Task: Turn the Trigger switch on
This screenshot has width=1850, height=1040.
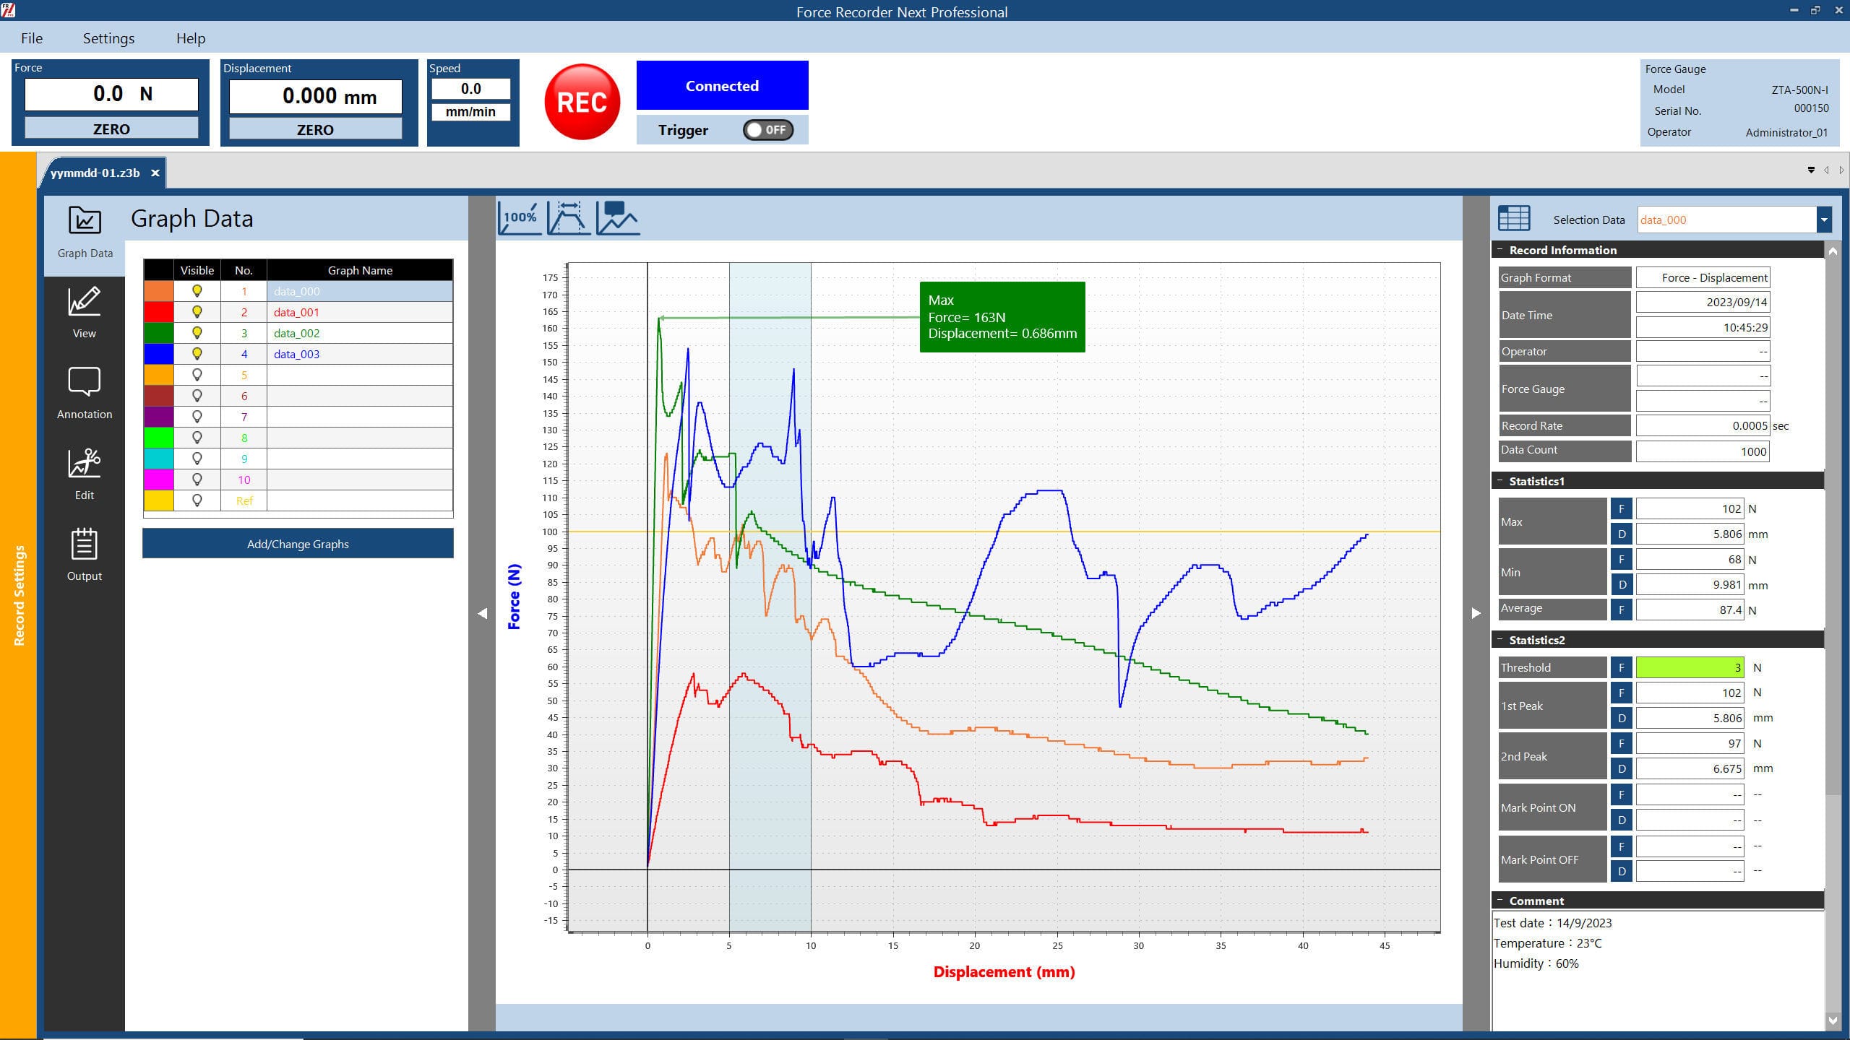Action: point(768,130)
